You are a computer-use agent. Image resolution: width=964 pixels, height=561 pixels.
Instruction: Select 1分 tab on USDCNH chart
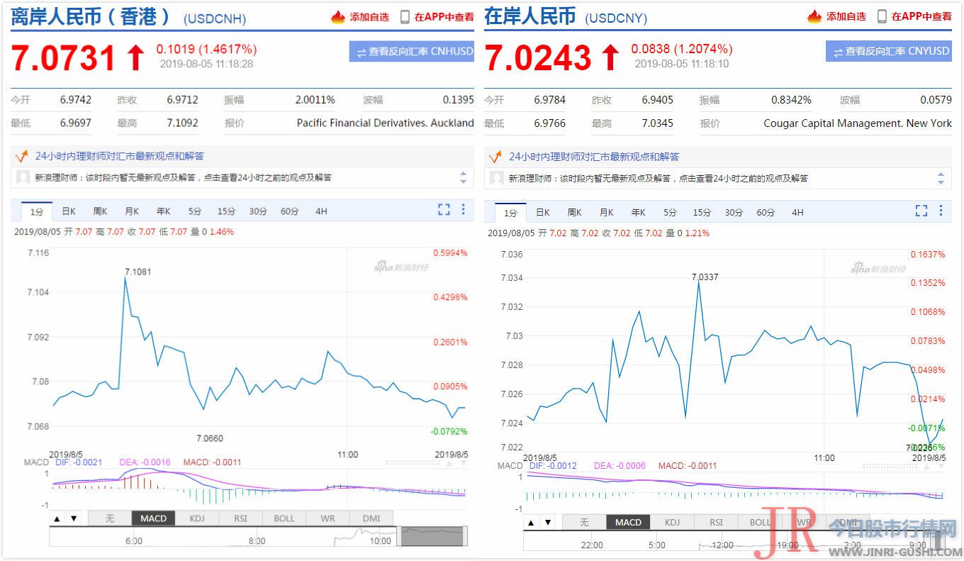[x=37, y=211]
